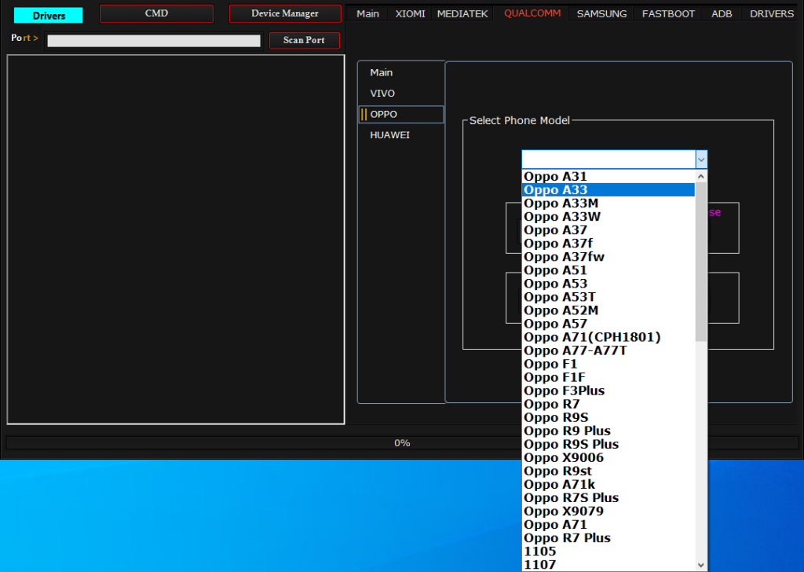The image size is (804, 572).
Task: Choose Oppo F1F from the list
Action: point(608,377)
